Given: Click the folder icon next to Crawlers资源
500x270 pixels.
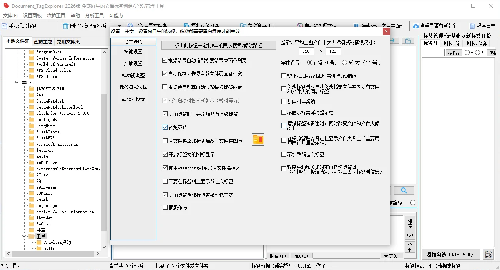Looking at the screenshot, I should pyautogui.click(x=39, y=242).
